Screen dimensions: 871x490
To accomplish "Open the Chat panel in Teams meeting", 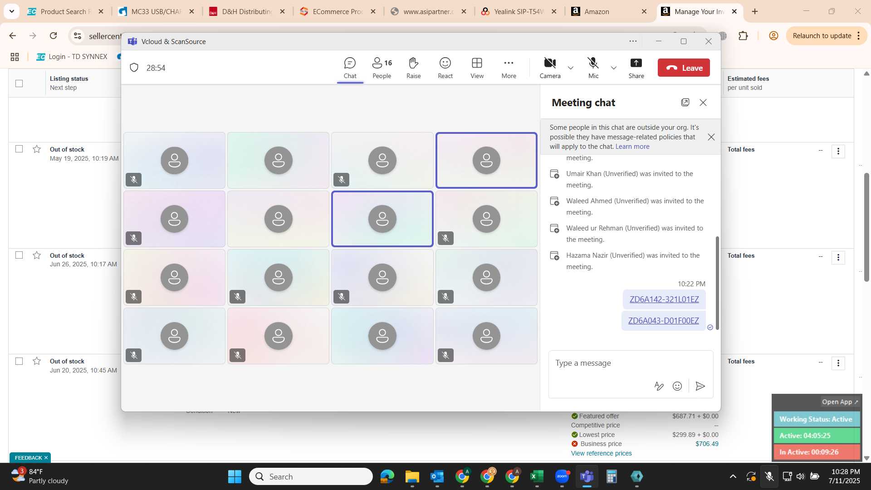I will tap(350, 68).
